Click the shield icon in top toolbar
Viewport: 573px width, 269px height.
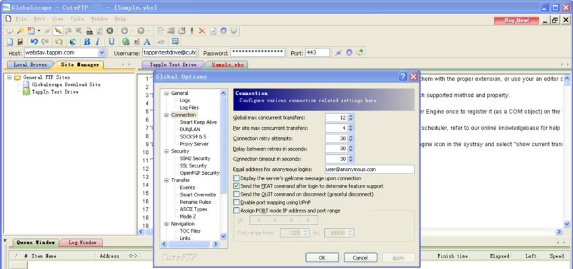(x=234, y=31)
